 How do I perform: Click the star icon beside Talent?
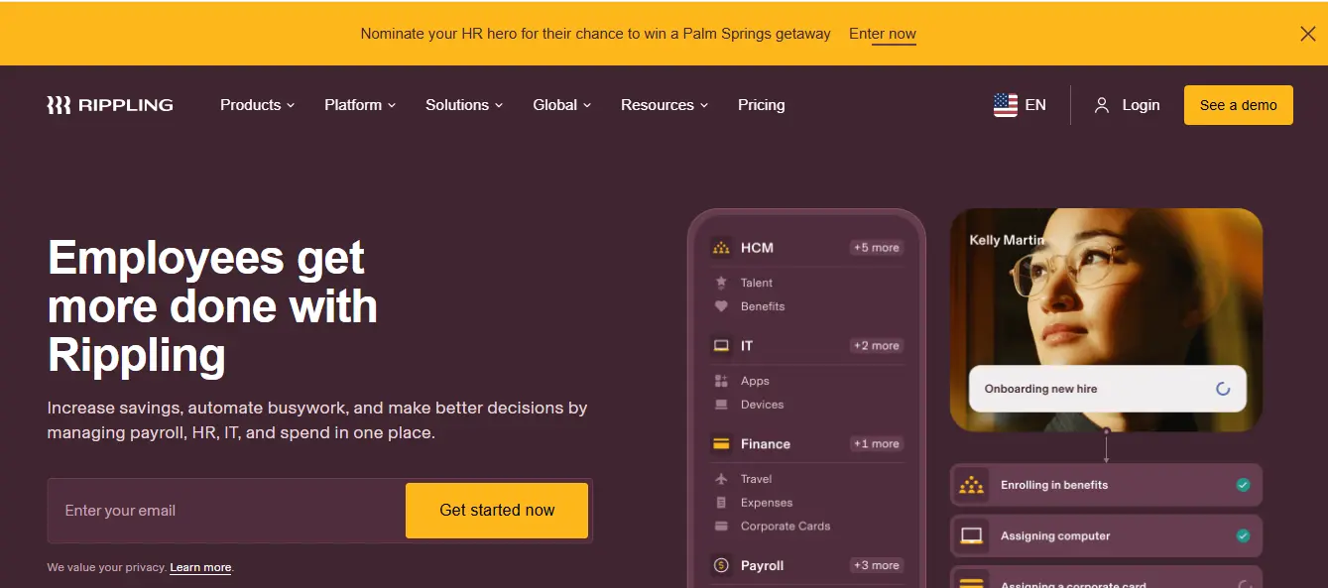[721, 283]
